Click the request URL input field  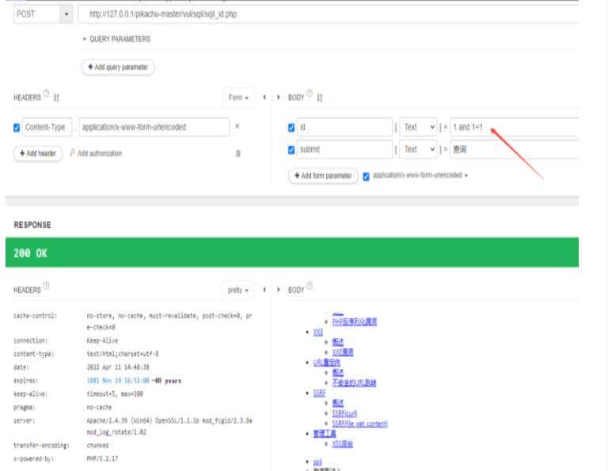pyautogui.click(x=328, y=14)
